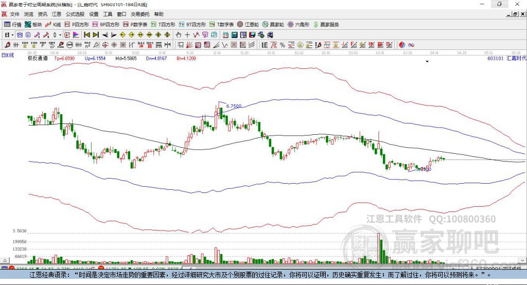Click the pink flag indicator icon
The width and height of the screenshot is (527, 285).
[x=76, y=35]
